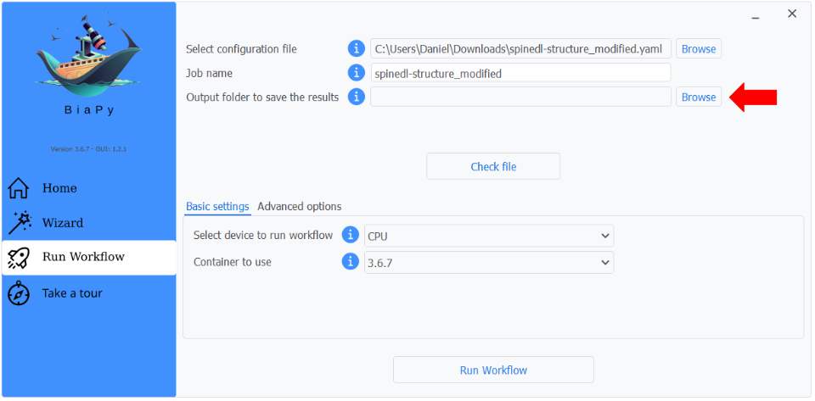Viewport: 815px width, 401px height.
Task: Click the 'Output folder to save the results' label
Action: point(262,97)
